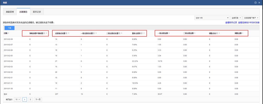Viewport: 263px width, 104px height.
Task: Click the 一级过滤金额 column header
Action: click(x=163, y=33)
